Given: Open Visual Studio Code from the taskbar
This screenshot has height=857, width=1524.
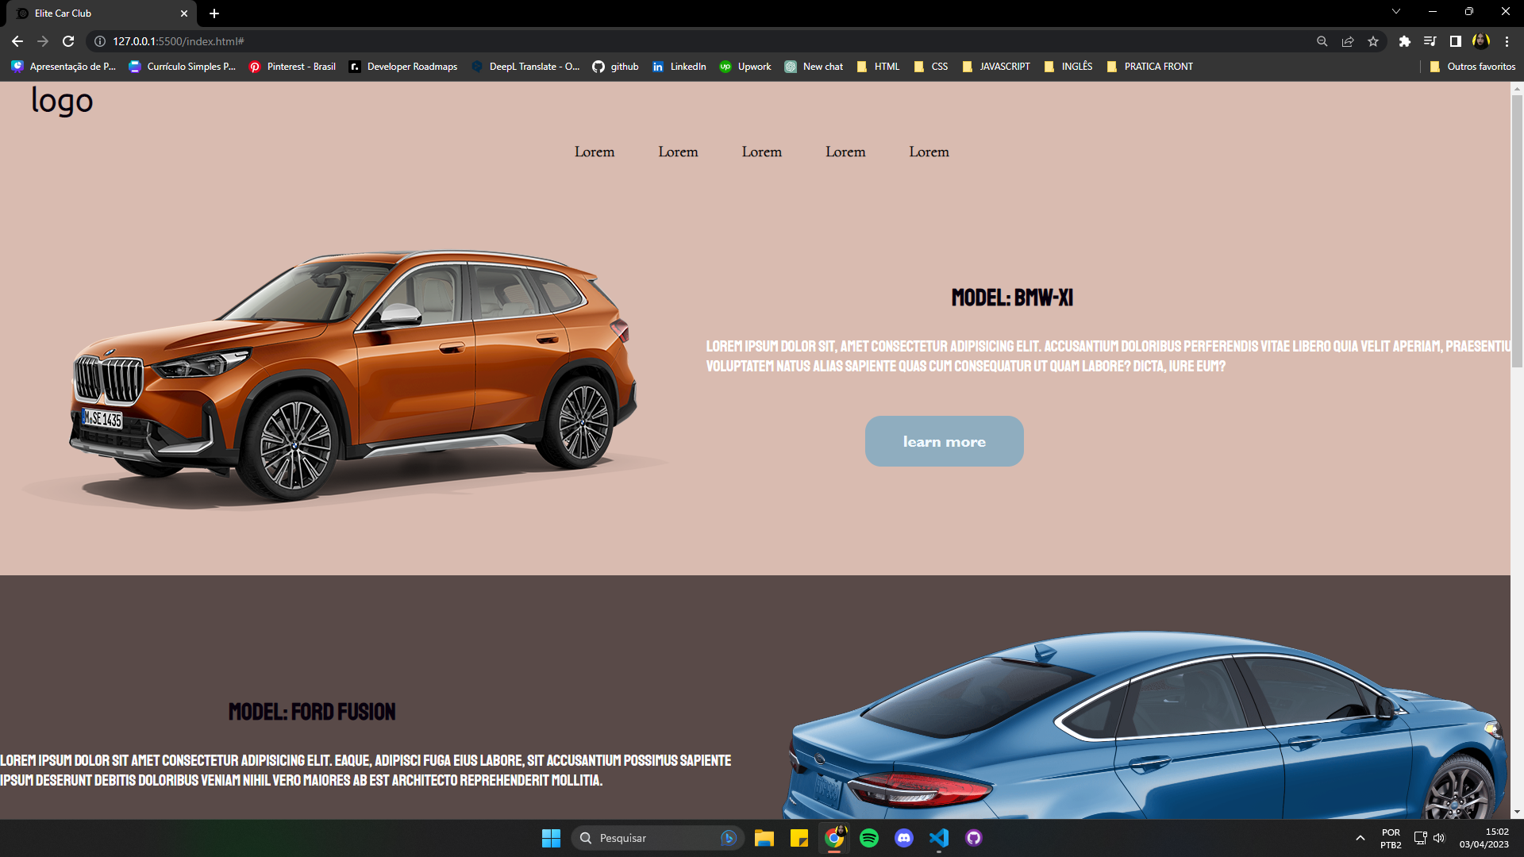Looking at the screenshot, I should 940,838.
